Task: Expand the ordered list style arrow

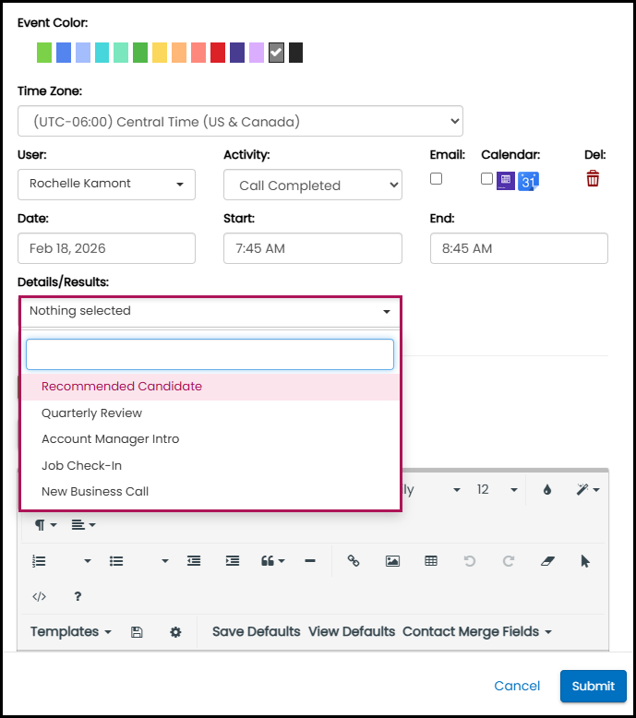Action: [88, 561]
